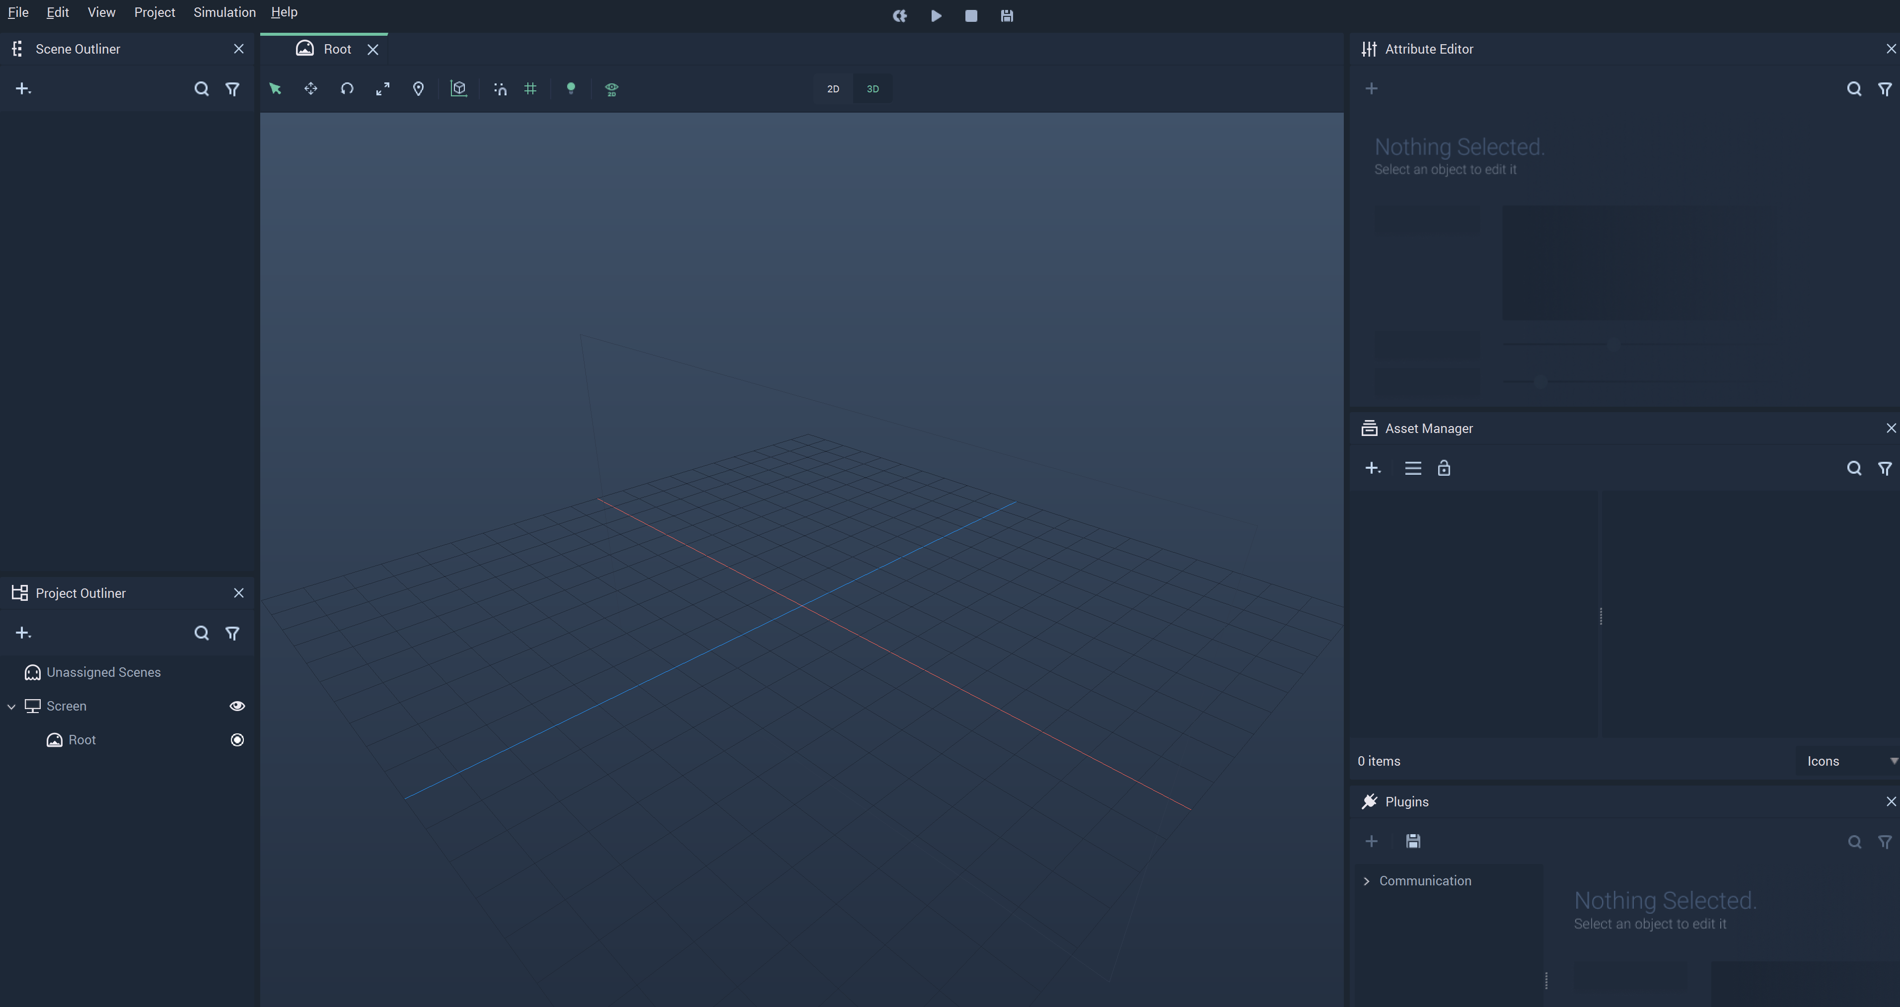Add new object in Scene Outliner

[x=23, y=88]
